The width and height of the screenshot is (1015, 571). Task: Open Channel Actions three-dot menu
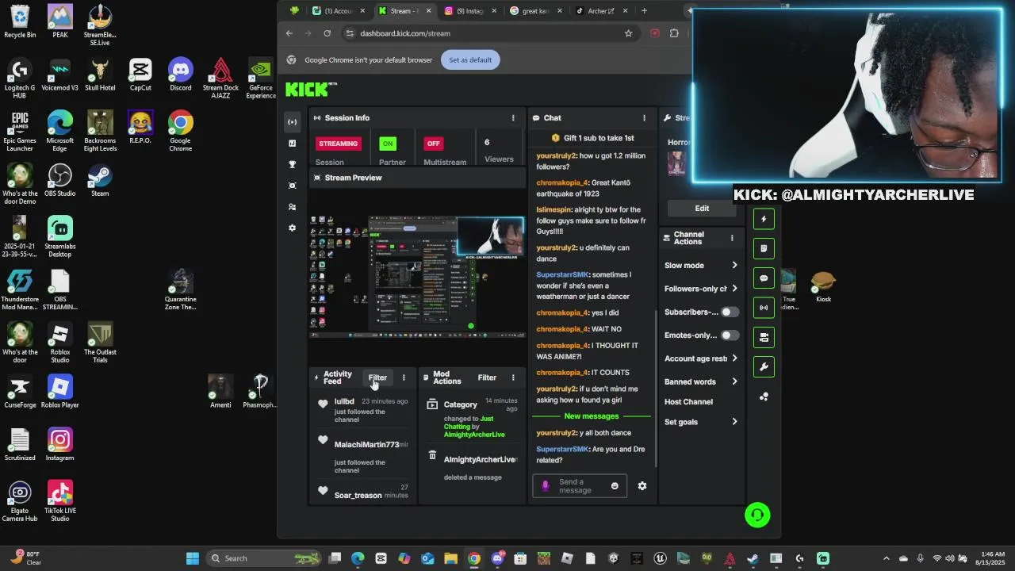tap(732, 238)
